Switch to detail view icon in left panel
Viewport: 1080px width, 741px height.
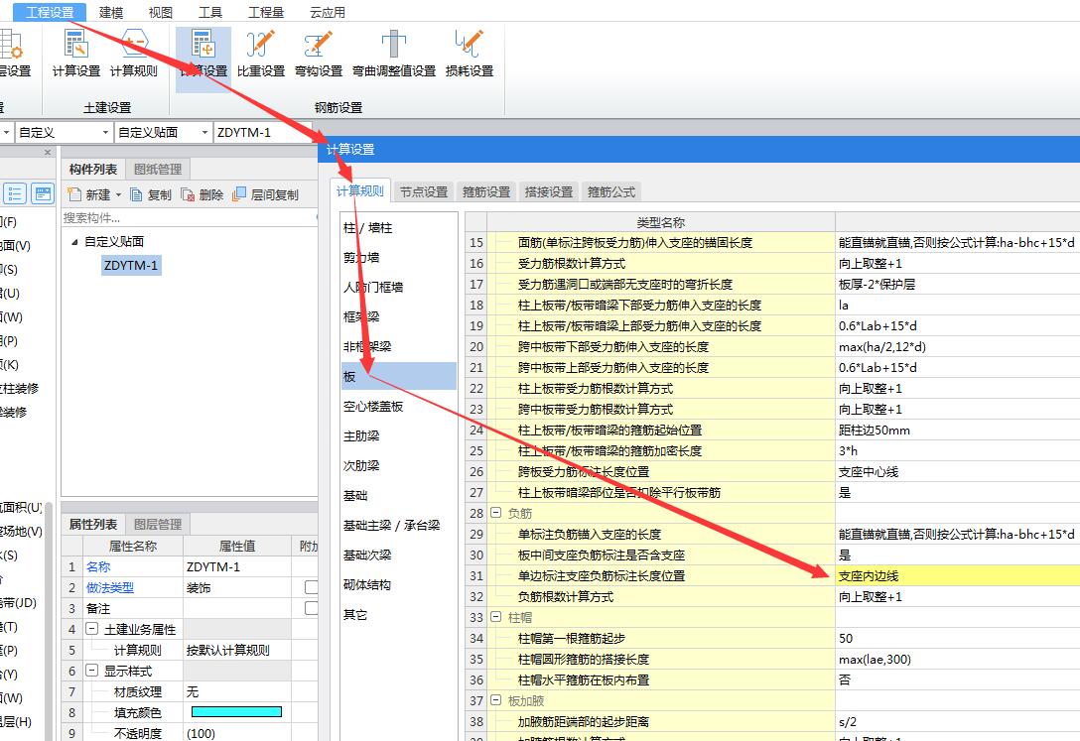click(x=43, y=193)
